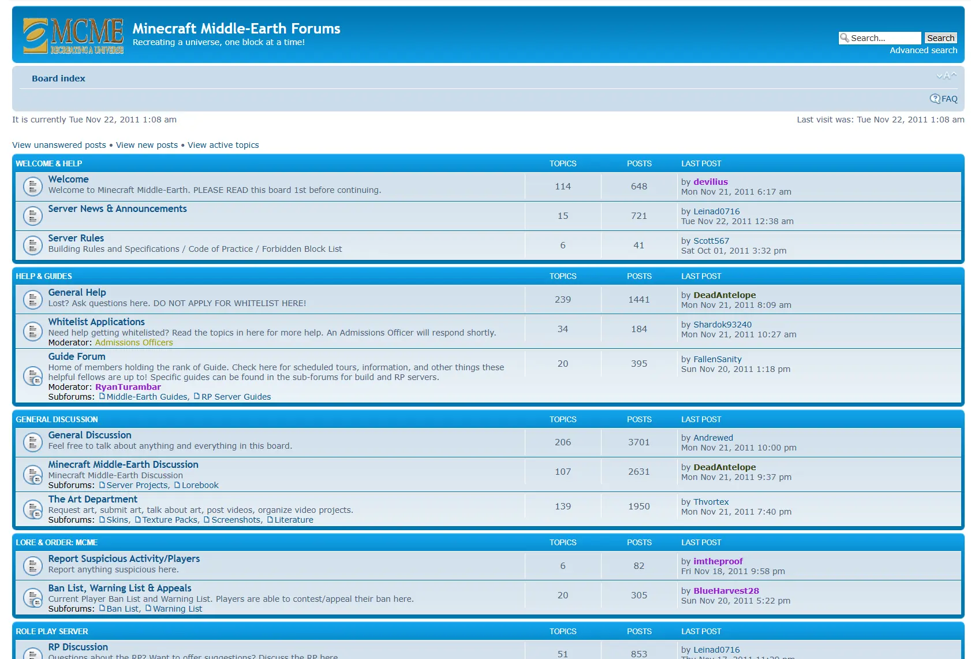Click the subforum icon before Warning List
The image size is (971, 659).
[148, 608]
